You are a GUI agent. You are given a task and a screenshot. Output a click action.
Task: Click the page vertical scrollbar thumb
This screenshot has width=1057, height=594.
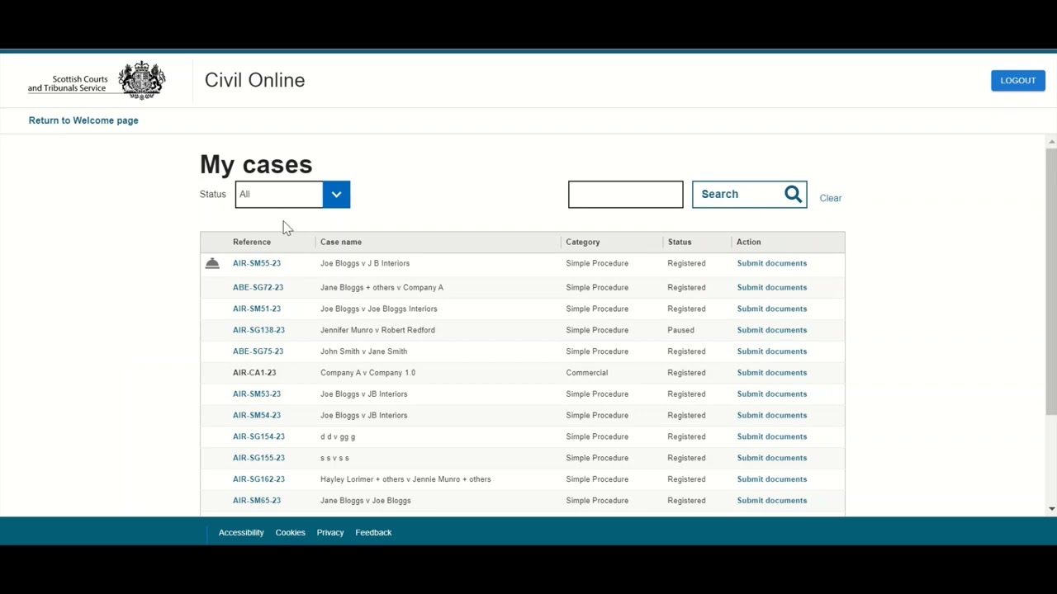(x=1051, y=282)
